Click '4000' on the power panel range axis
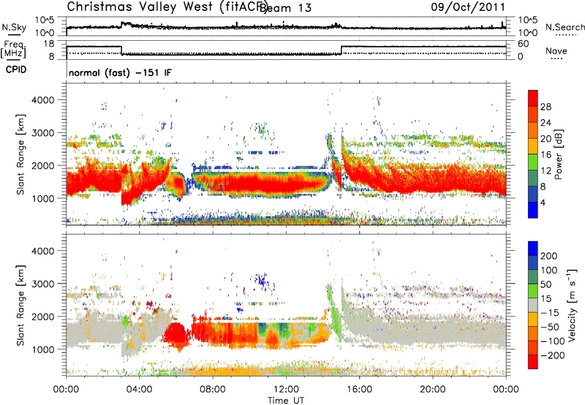The width and height of the screenshot is (585, 405). pos(42,100)
